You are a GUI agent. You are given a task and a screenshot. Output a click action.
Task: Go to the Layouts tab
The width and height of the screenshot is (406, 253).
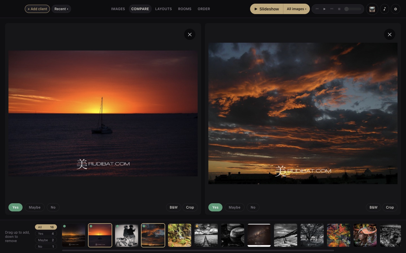(164, 9)
